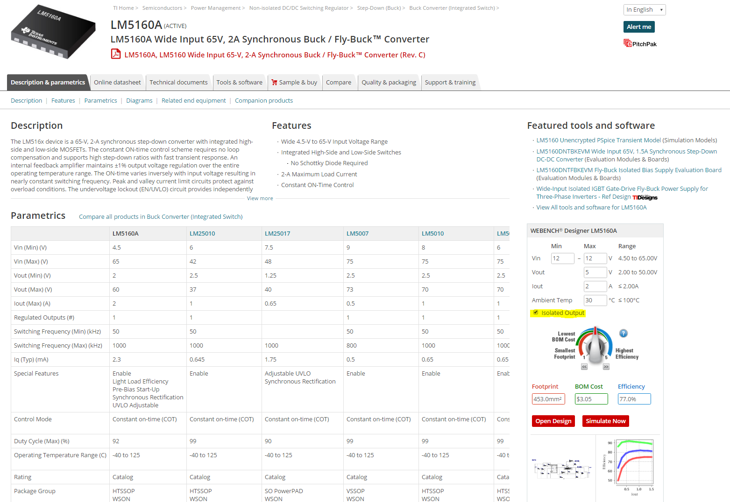Select the Support & training tab

450,83
